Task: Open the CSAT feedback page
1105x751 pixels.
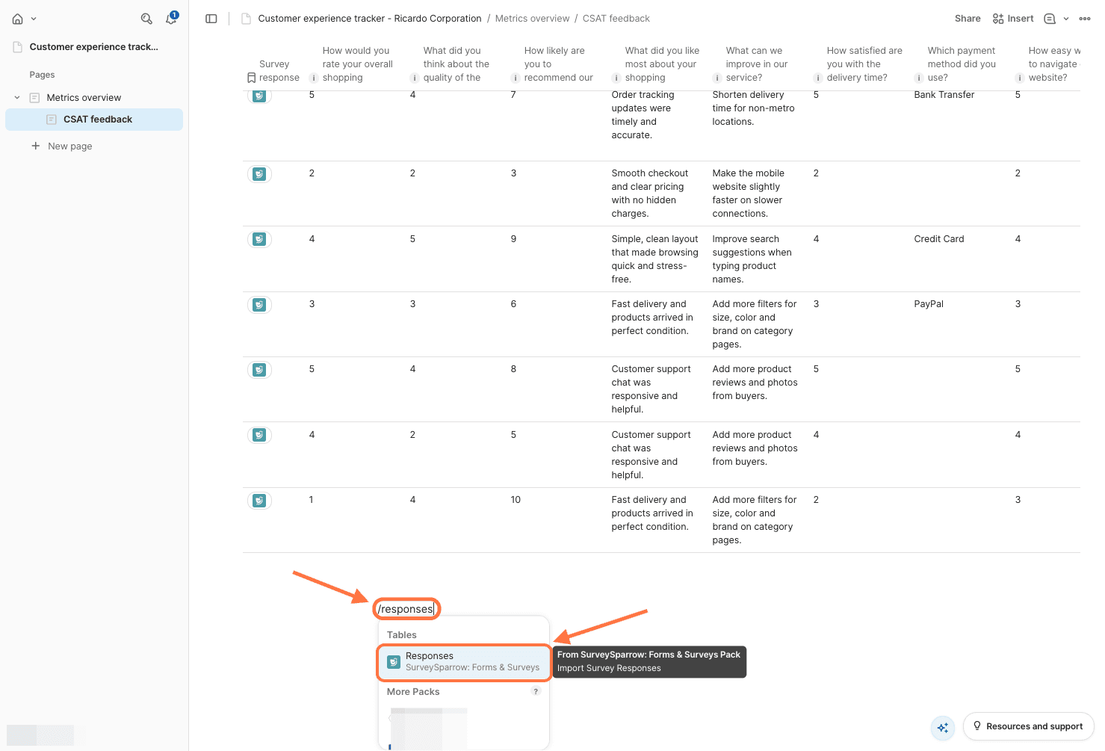Action: tap(98, 120)
